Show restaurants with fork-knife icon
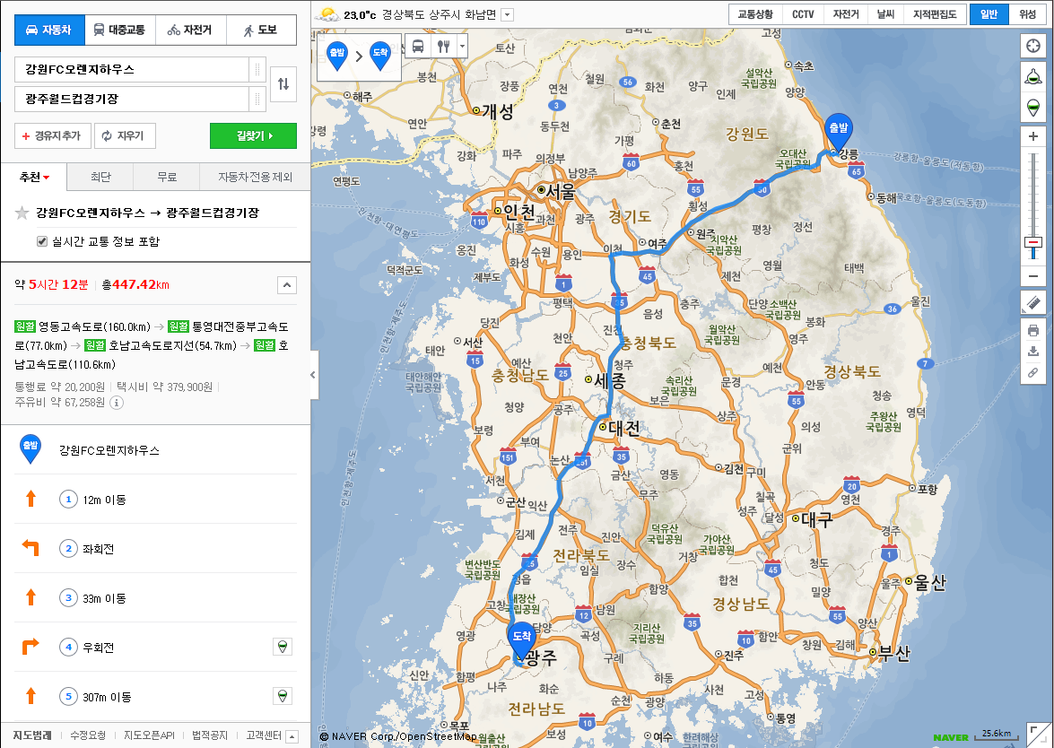 point(443,47)
